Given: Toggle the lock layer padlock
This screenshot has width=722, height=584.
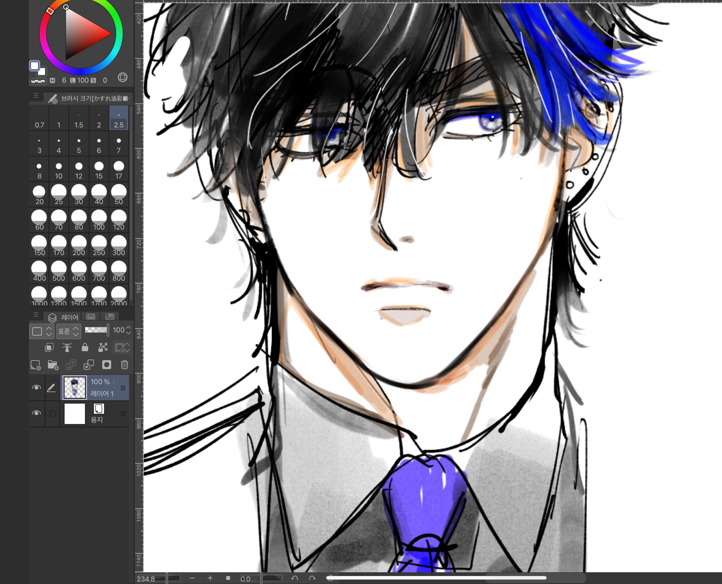Looking at the screenshot, I should click(85, 348).
